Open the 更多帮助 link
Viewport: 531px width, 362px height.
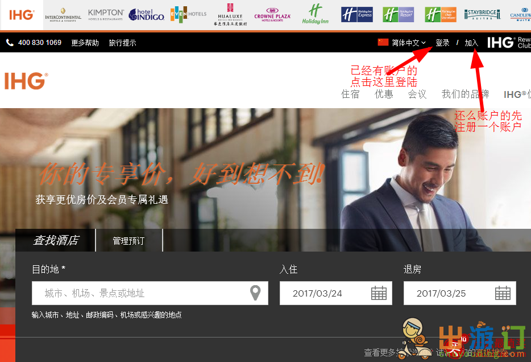point(85,43)
